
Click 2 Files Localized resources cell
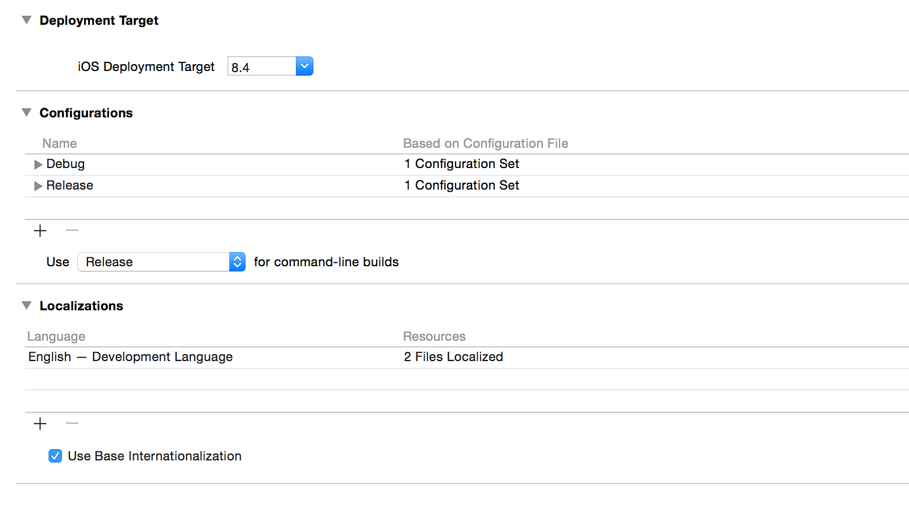(453, 357)
